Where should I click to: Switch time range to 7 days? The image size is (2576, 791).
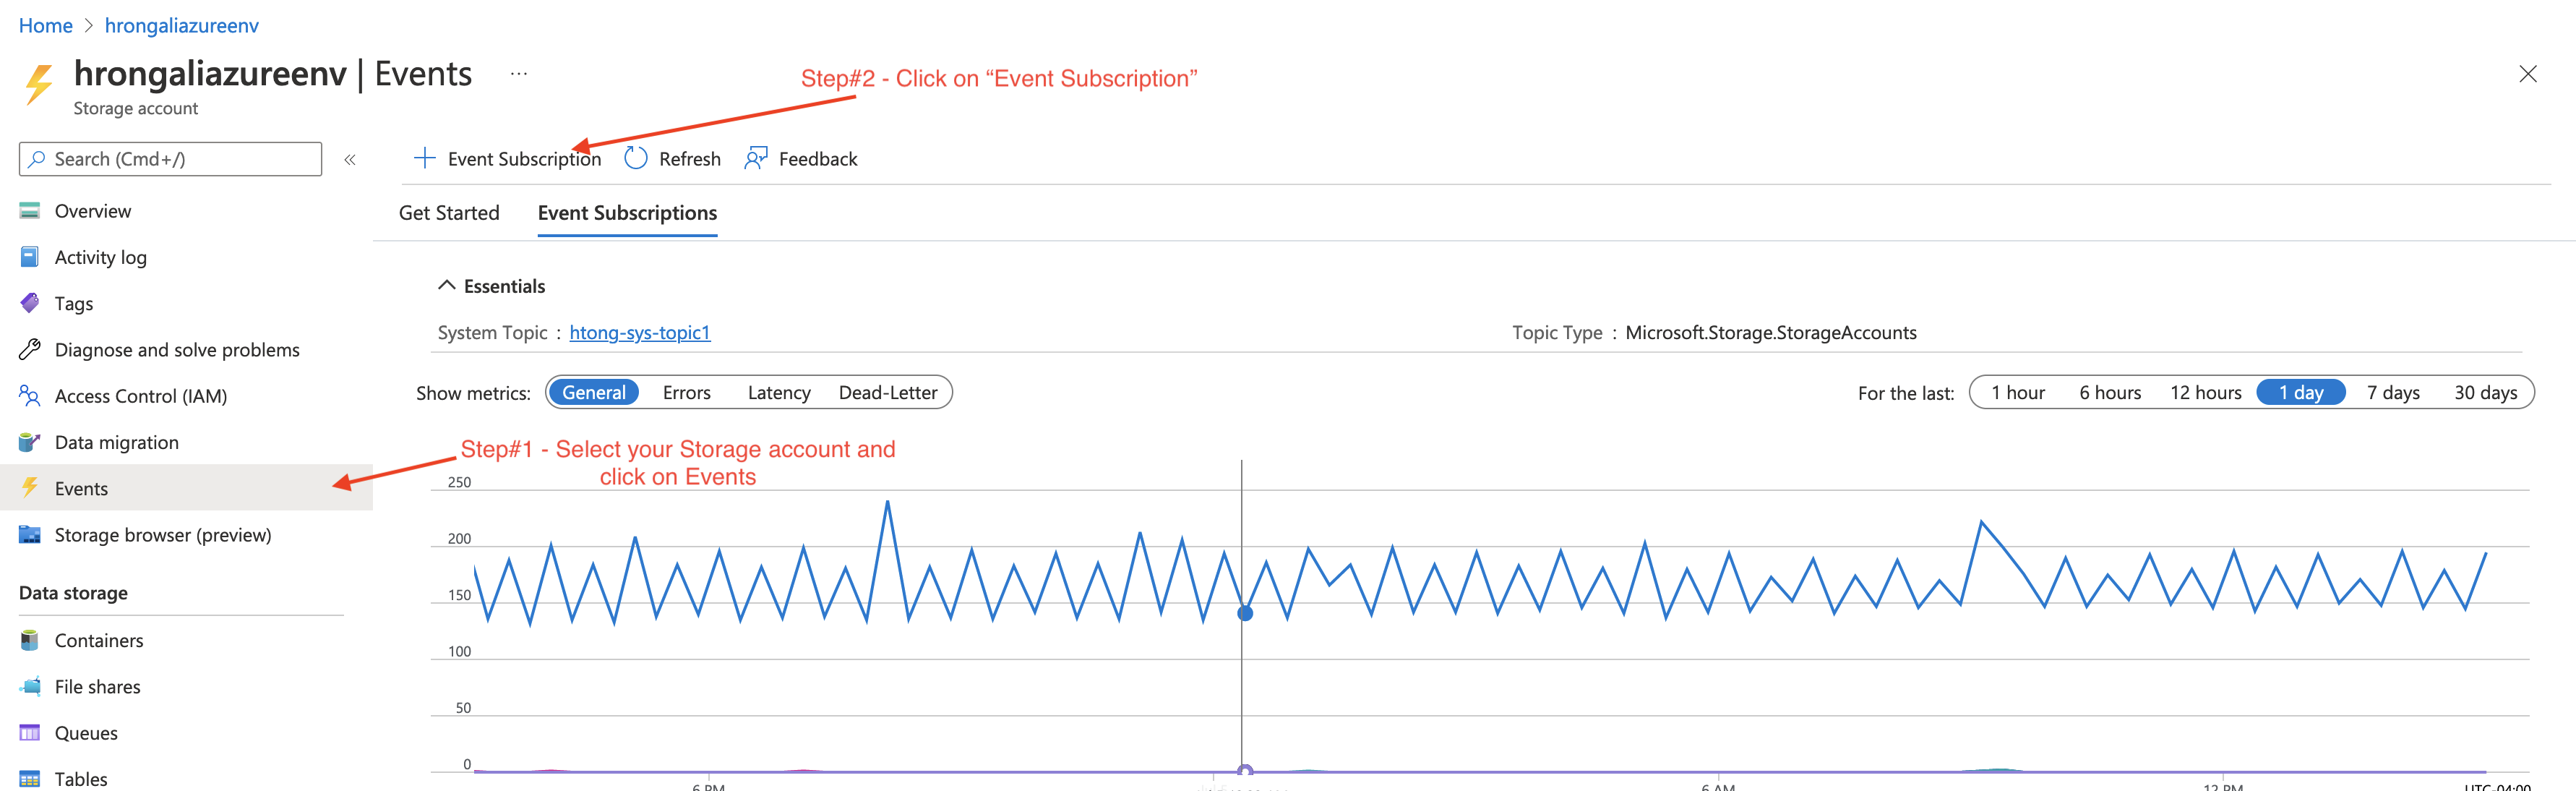tap(2393, 392)
